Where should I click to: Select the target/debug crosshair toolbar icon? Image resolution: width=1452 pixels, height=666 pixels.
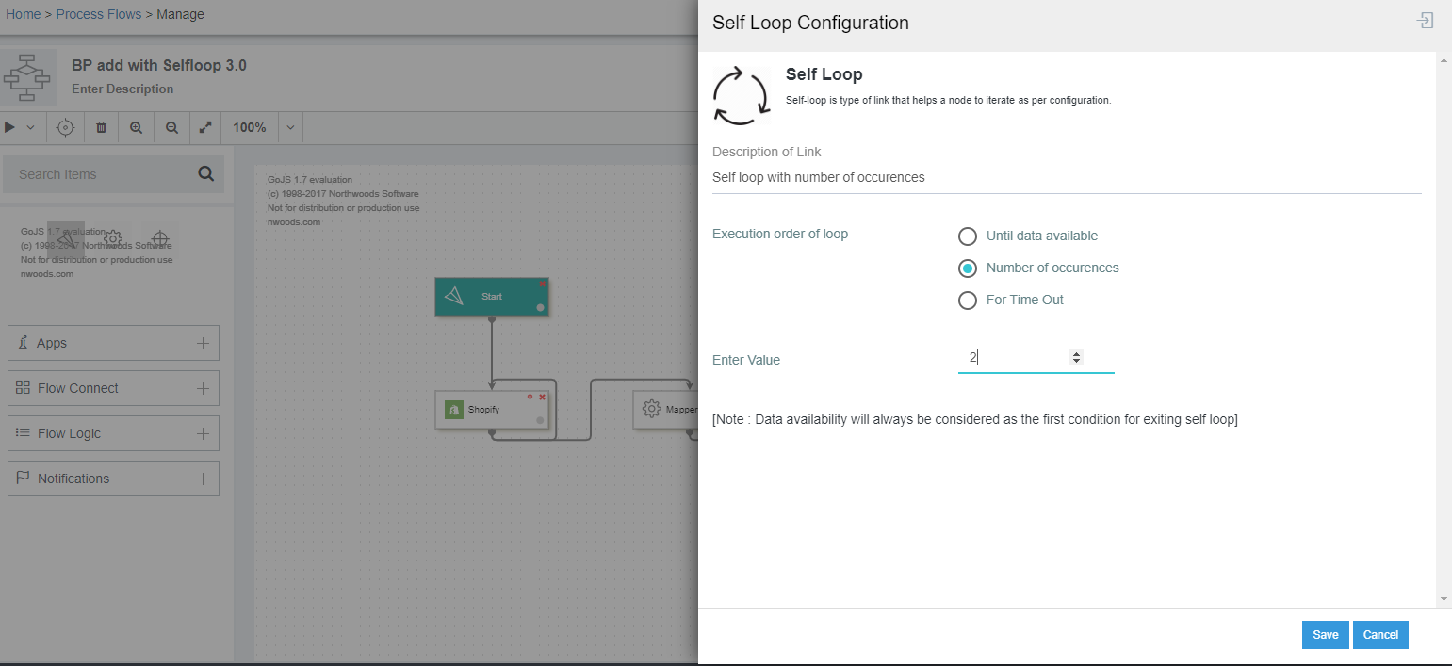click(x=64, y=127)
